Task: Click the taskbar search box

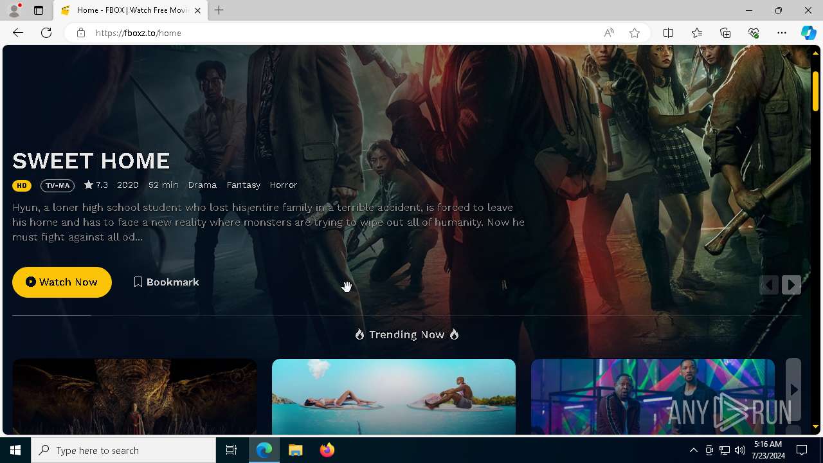Action: [123, 450]
